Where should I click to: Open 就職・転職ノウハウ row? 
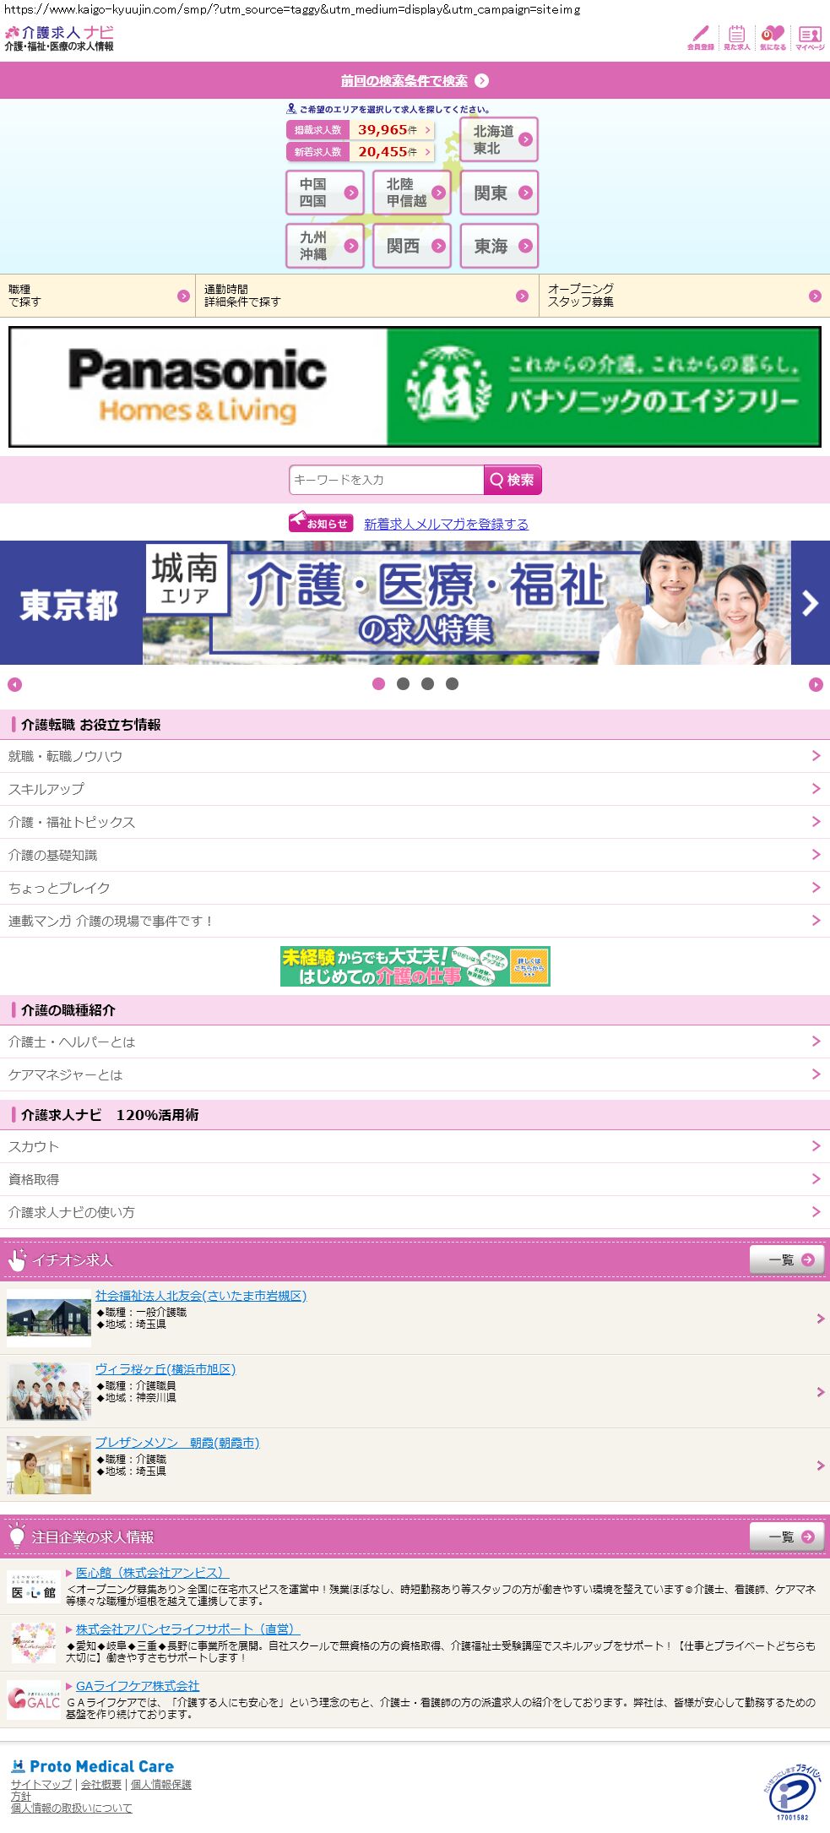(415, 756)
